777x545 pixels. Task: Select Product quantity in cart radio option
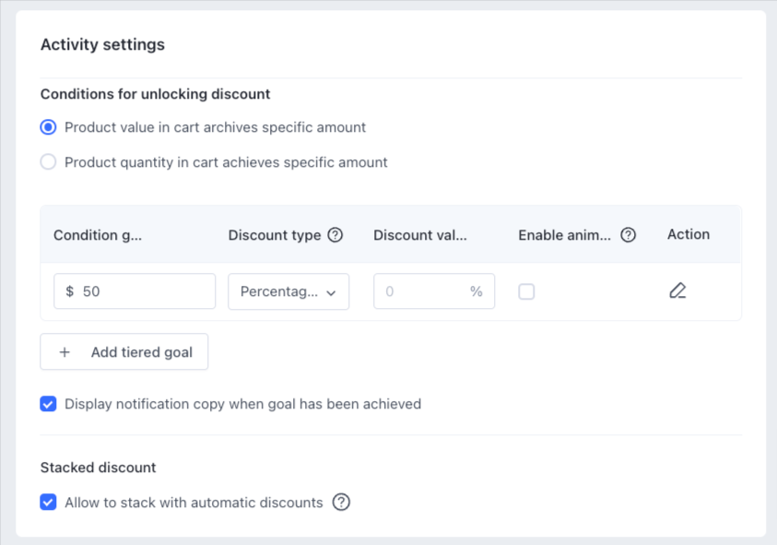(49, 162)
